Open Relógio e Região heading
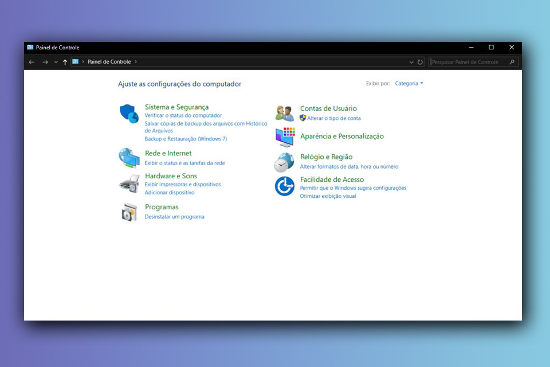Image resolution: width=550 pixels, height=367 pixels. pyautogui.click(x=326, y=157)
